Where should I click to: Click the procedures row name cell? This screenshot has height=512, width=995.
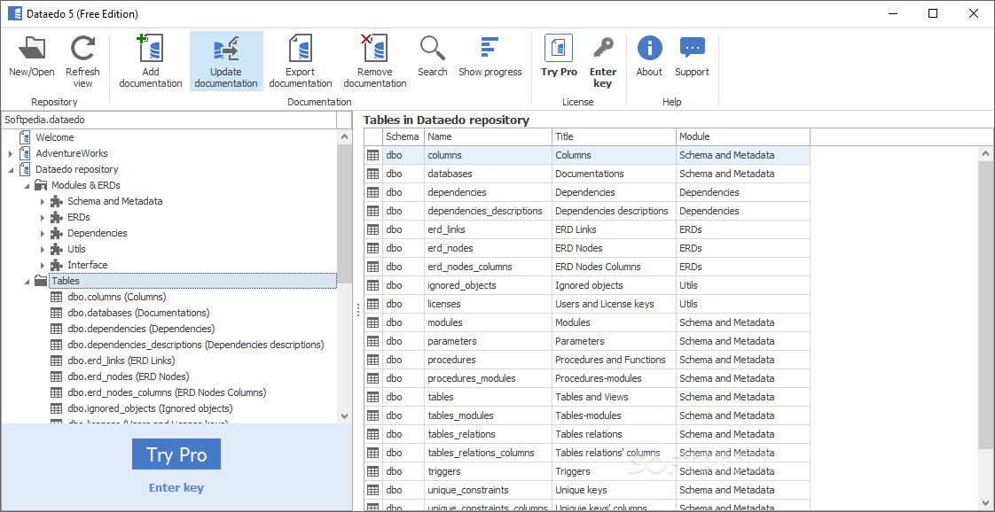tap(488, 360)
